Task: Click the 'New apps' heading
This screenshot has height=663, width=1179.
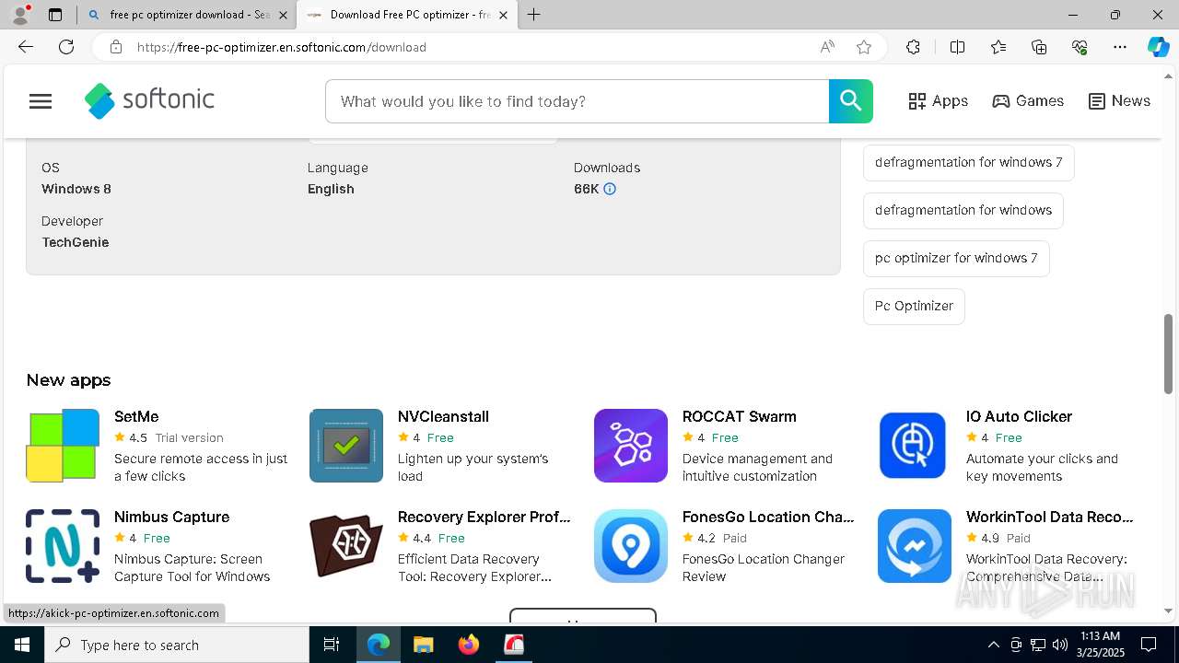Action: coord(68,380)
